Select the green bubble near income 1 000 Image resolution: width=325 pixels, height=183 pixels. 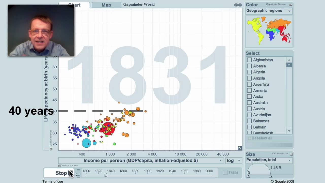point(114,144)
